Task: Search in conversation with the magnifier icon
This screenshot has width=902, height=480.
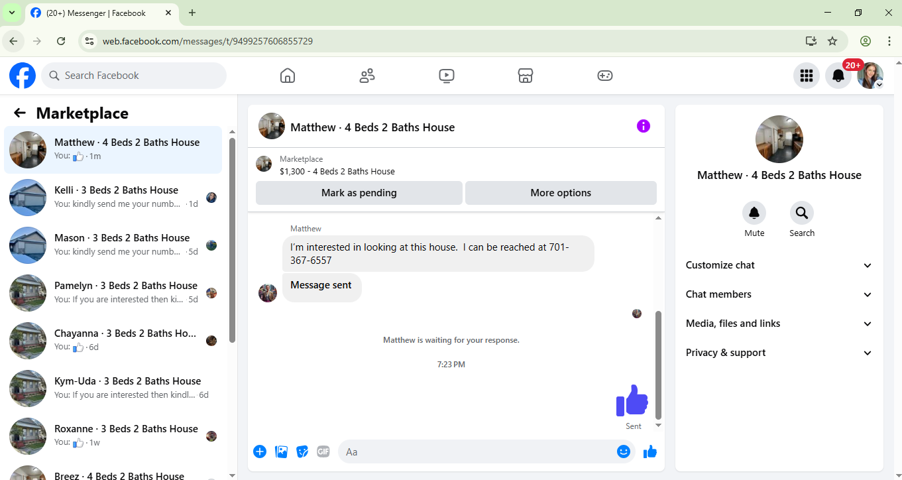Action: tap(802, 213)
